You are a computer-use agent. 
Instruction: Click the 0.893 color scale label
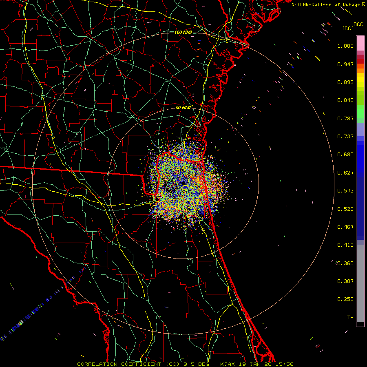tap(345, 82)
